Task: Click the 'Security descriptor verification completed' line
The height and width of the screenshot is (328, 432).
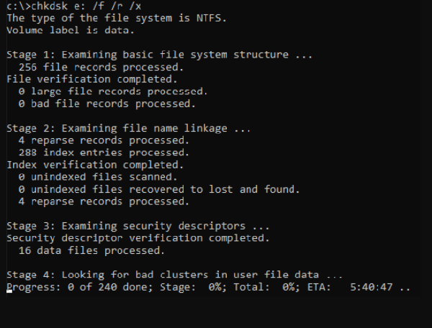Action: [138, 238]
